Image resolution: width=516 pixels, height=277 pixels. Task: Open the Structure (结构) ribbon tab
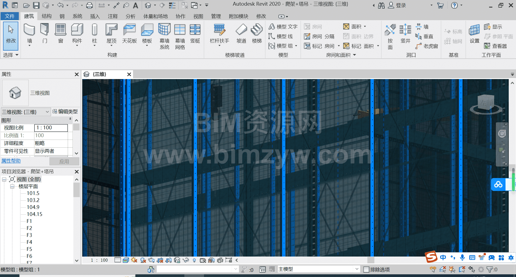click(46, 16)
